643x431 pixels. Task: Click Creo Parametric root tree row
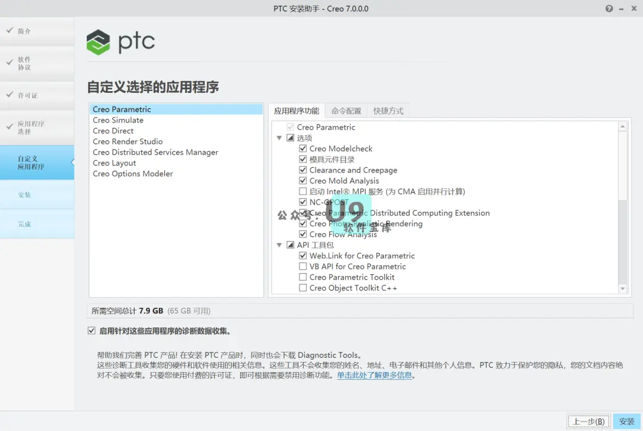click(445, 127)
